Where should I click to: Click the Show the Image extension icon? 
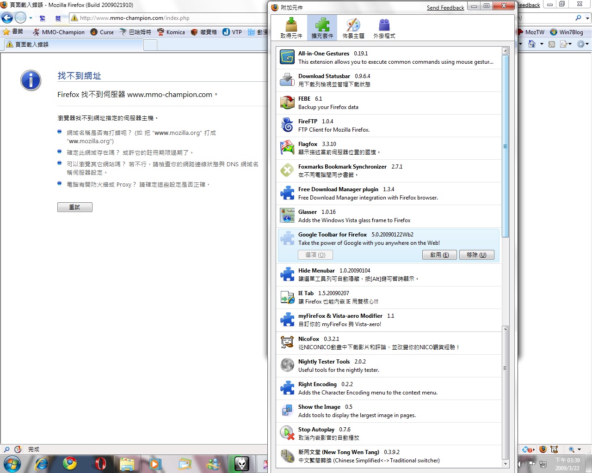pyautogui.click(x=287, y=411)
